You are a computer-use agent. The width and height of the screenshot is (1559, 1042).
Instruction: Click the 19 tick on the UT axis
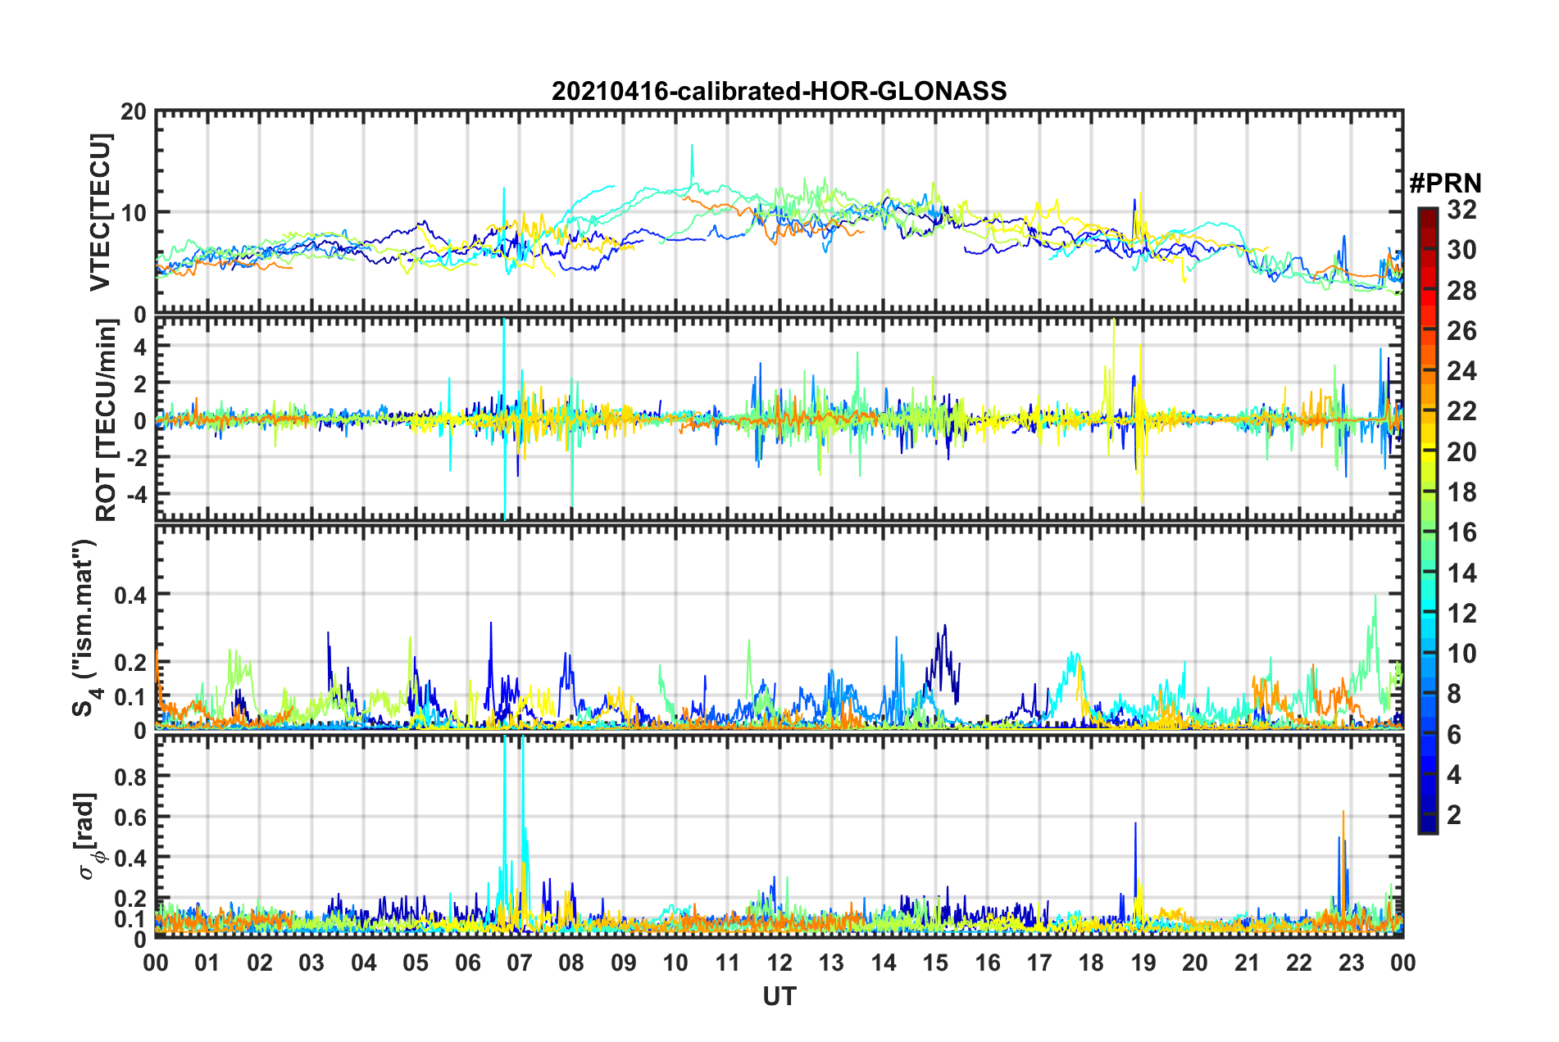[1143, 963]
